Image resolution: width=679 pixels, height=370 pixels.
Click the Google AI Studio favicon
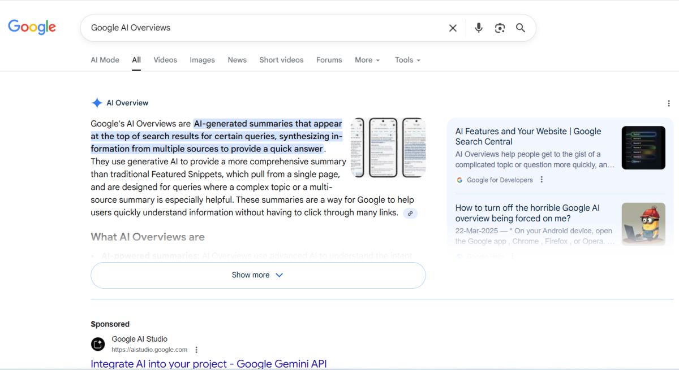point(98,344)
